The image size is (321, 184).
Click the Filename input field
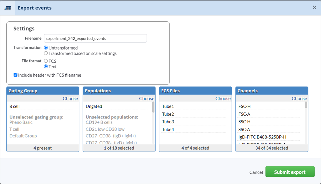[x=95, y=39]
